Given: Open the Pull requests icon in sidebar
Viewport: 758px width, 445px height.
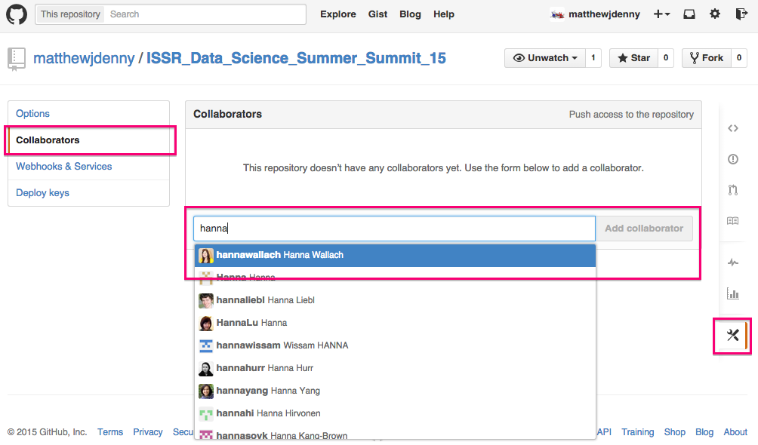Looking at the screenshot, I should pos(733,190).
